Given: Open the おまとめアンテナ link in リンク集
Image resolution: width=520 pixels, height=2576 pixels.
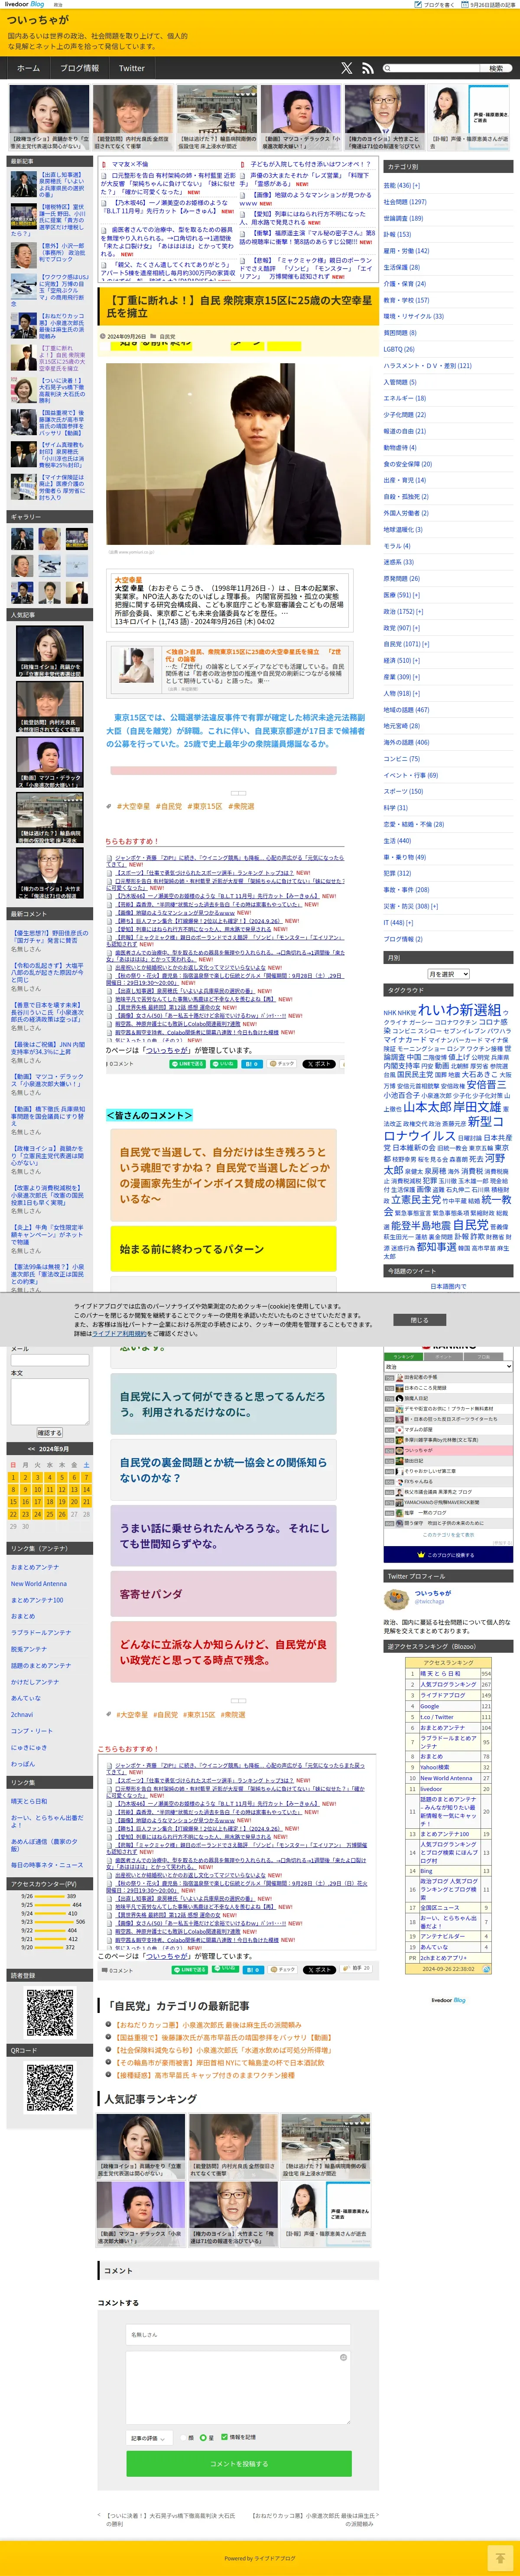Looking at the screenshot, I should 35,1567.
